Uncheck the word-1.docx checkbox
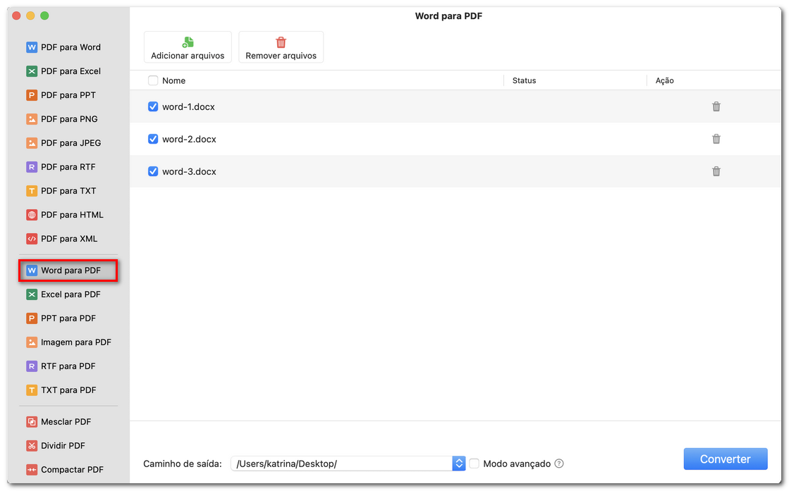The width and height of the screenshot is (789, 491). click(153, 106)
